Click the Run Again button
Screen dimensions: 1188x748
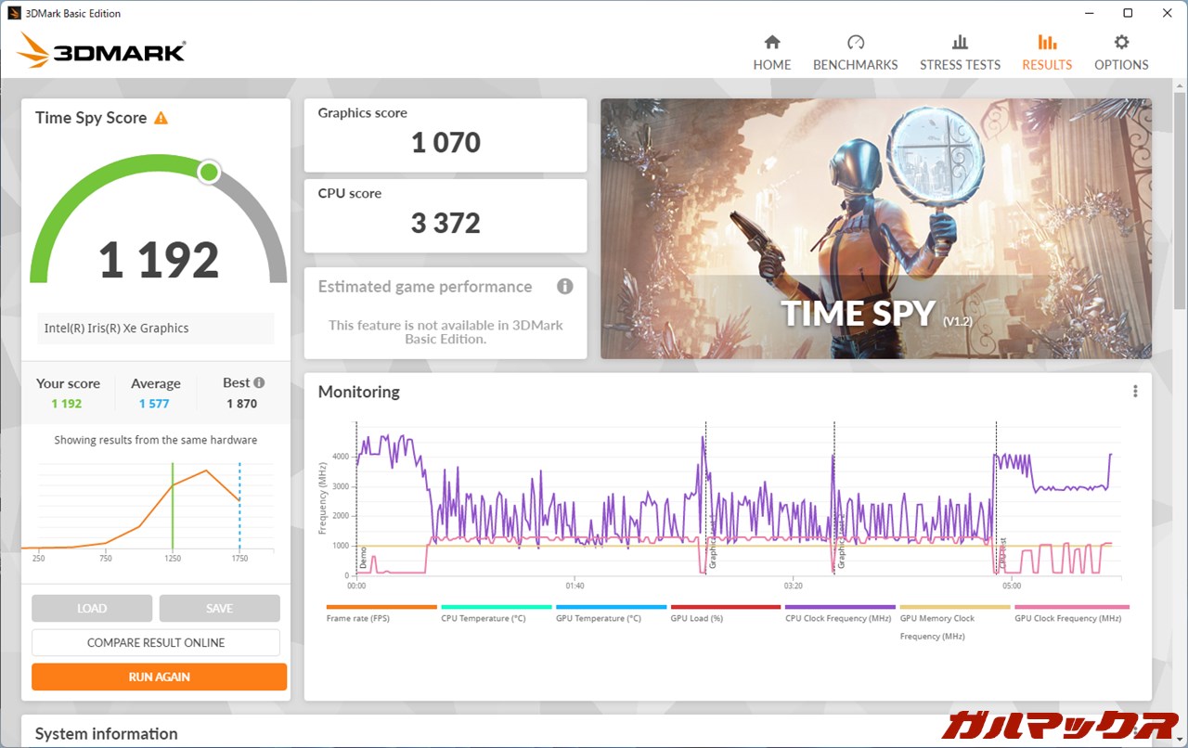click(x=159, y=677)
